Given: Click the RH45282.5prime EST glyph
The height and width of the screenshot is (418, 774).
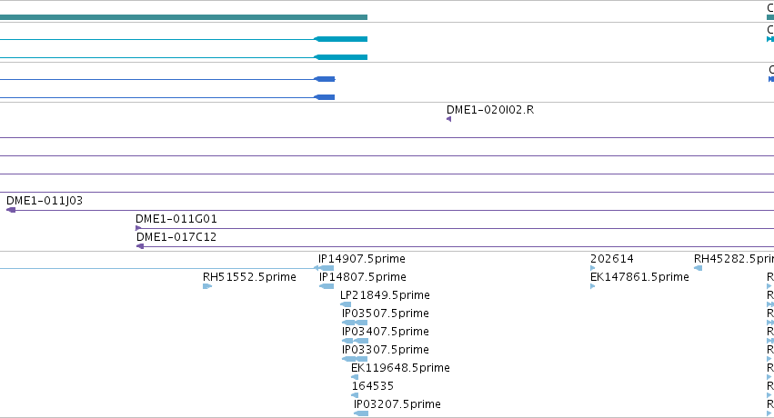Looking at the screenshot, I should 698,268.
